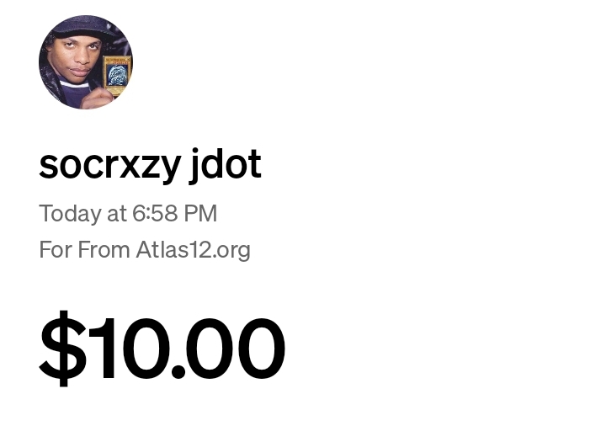Image resolution: width=606 pixels, height=442 pixels.
Task: Click the word Today in the timestamp
Action: (x=70, y=214)
